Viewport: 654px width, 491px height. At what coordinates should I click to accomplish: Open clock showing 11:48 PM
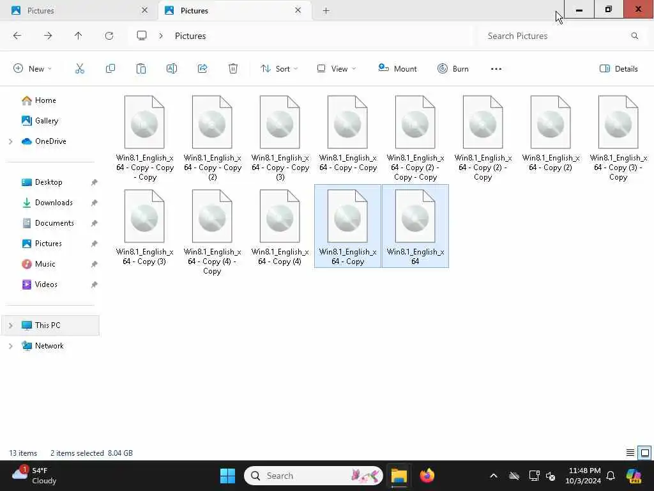tap(584, 476)
